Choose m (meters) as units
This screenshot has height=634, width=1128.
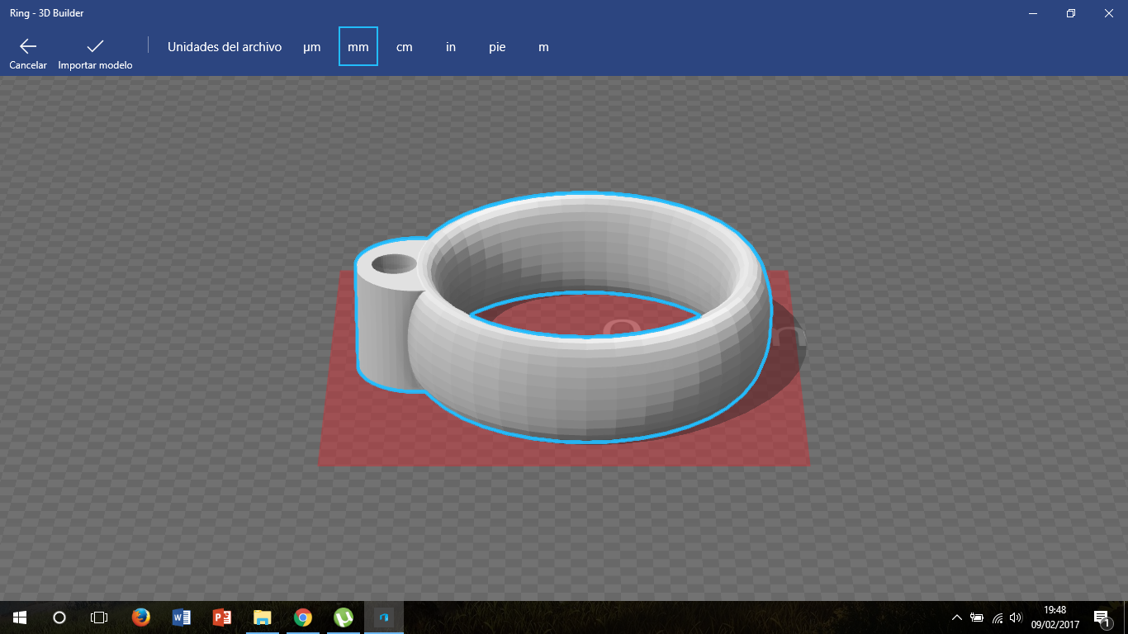point(543,47)
